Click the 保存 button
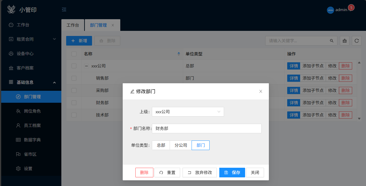 [x=232, y=173]
